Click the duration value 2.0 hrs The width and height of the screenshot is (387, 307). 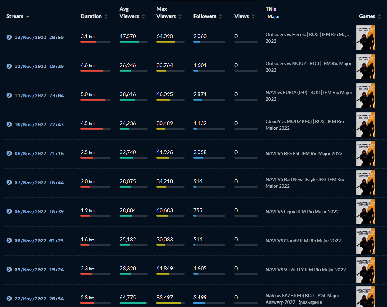pyautogui.click(x=87, y=181)
